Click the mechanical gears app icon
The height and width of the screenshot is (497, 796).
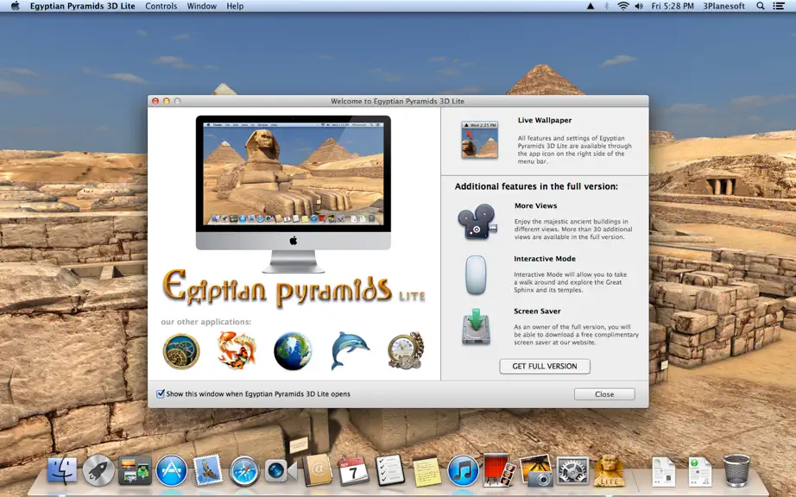click(x=181, y=351)
